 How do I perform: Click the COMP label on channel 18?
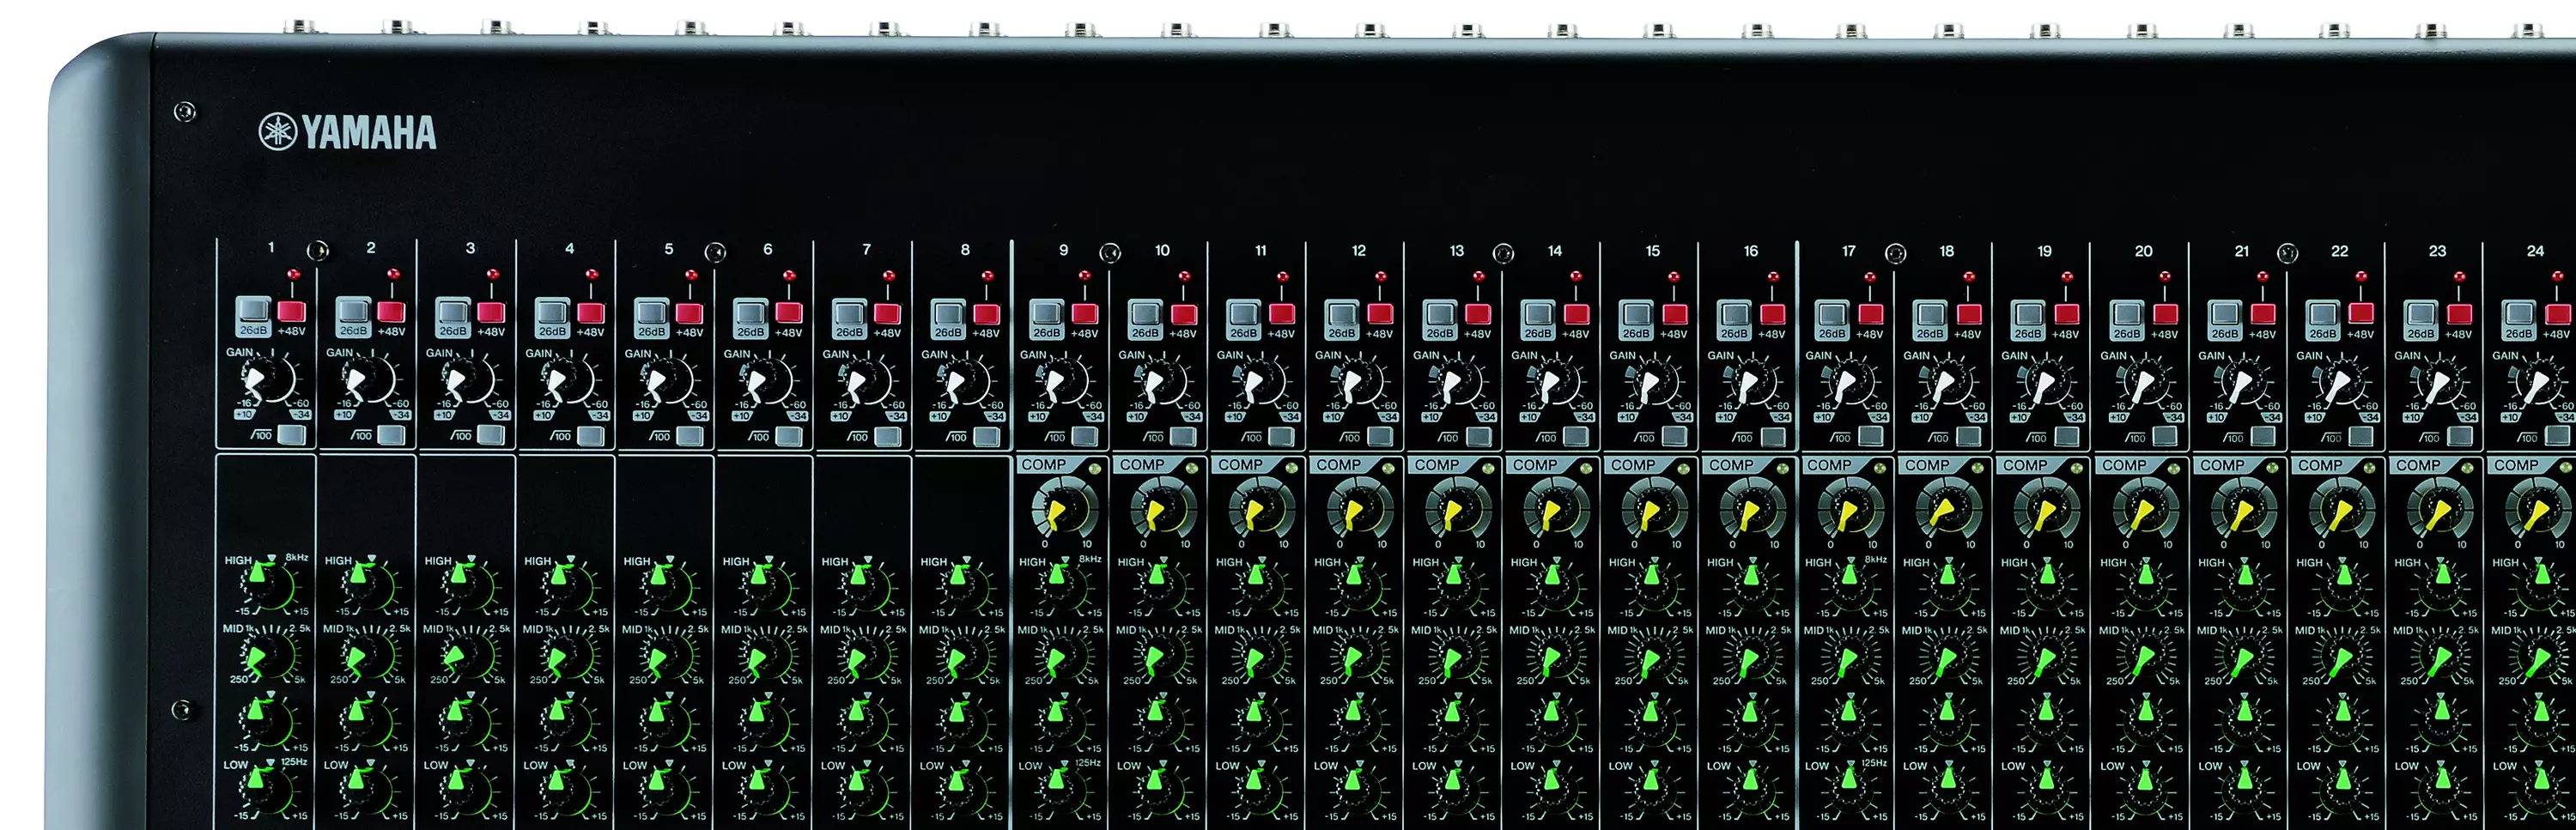1927,465
